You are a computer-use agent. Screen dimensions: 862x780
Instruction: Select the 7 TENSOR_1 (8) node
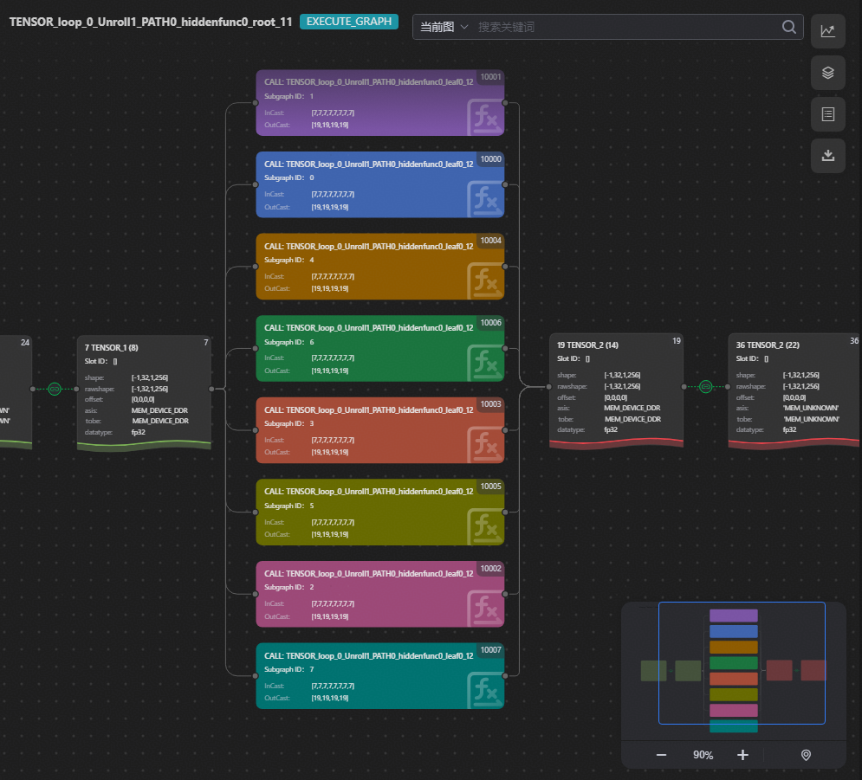(x=144, y=390)
